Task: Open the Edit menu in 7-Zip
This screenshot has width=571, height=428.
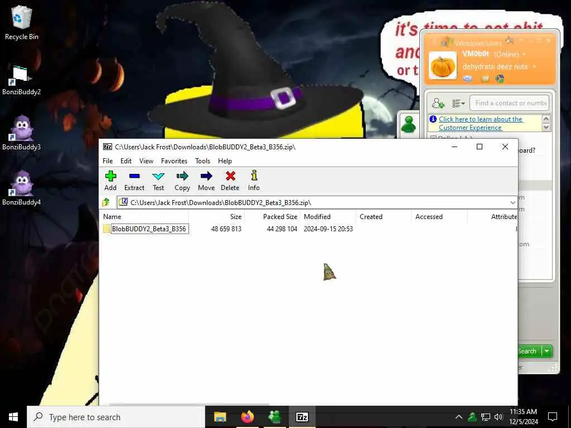Action: 126,161
